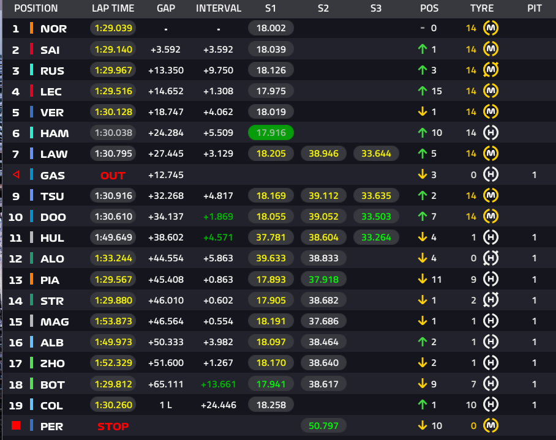Image resolution: width=556 pixels, height=440 pixels.
Task: Click HUL's green 33.264 sector three time
Action: click(x=376, y=237)
